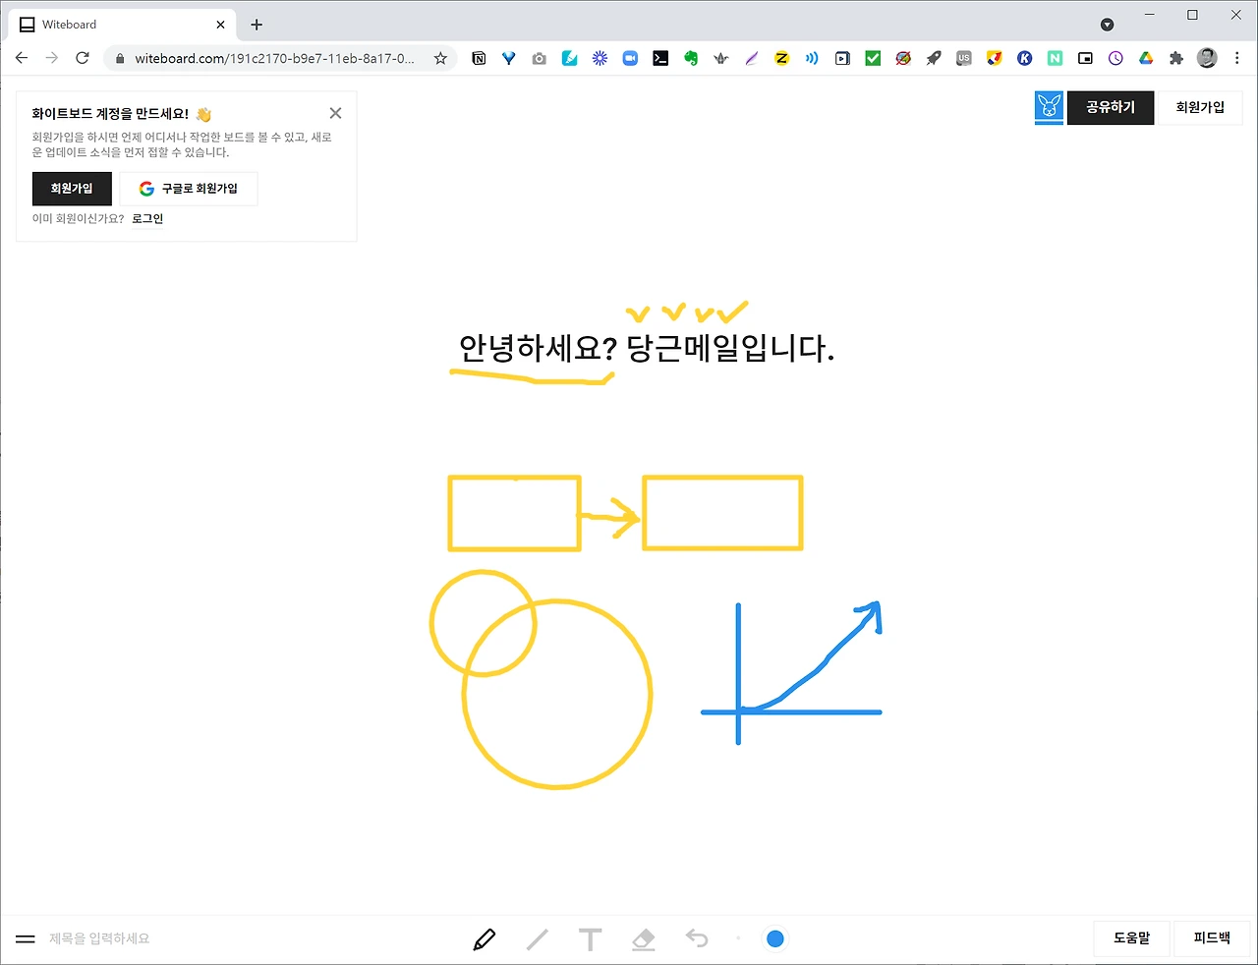Undo the last stroke

(x=697, y=938)
